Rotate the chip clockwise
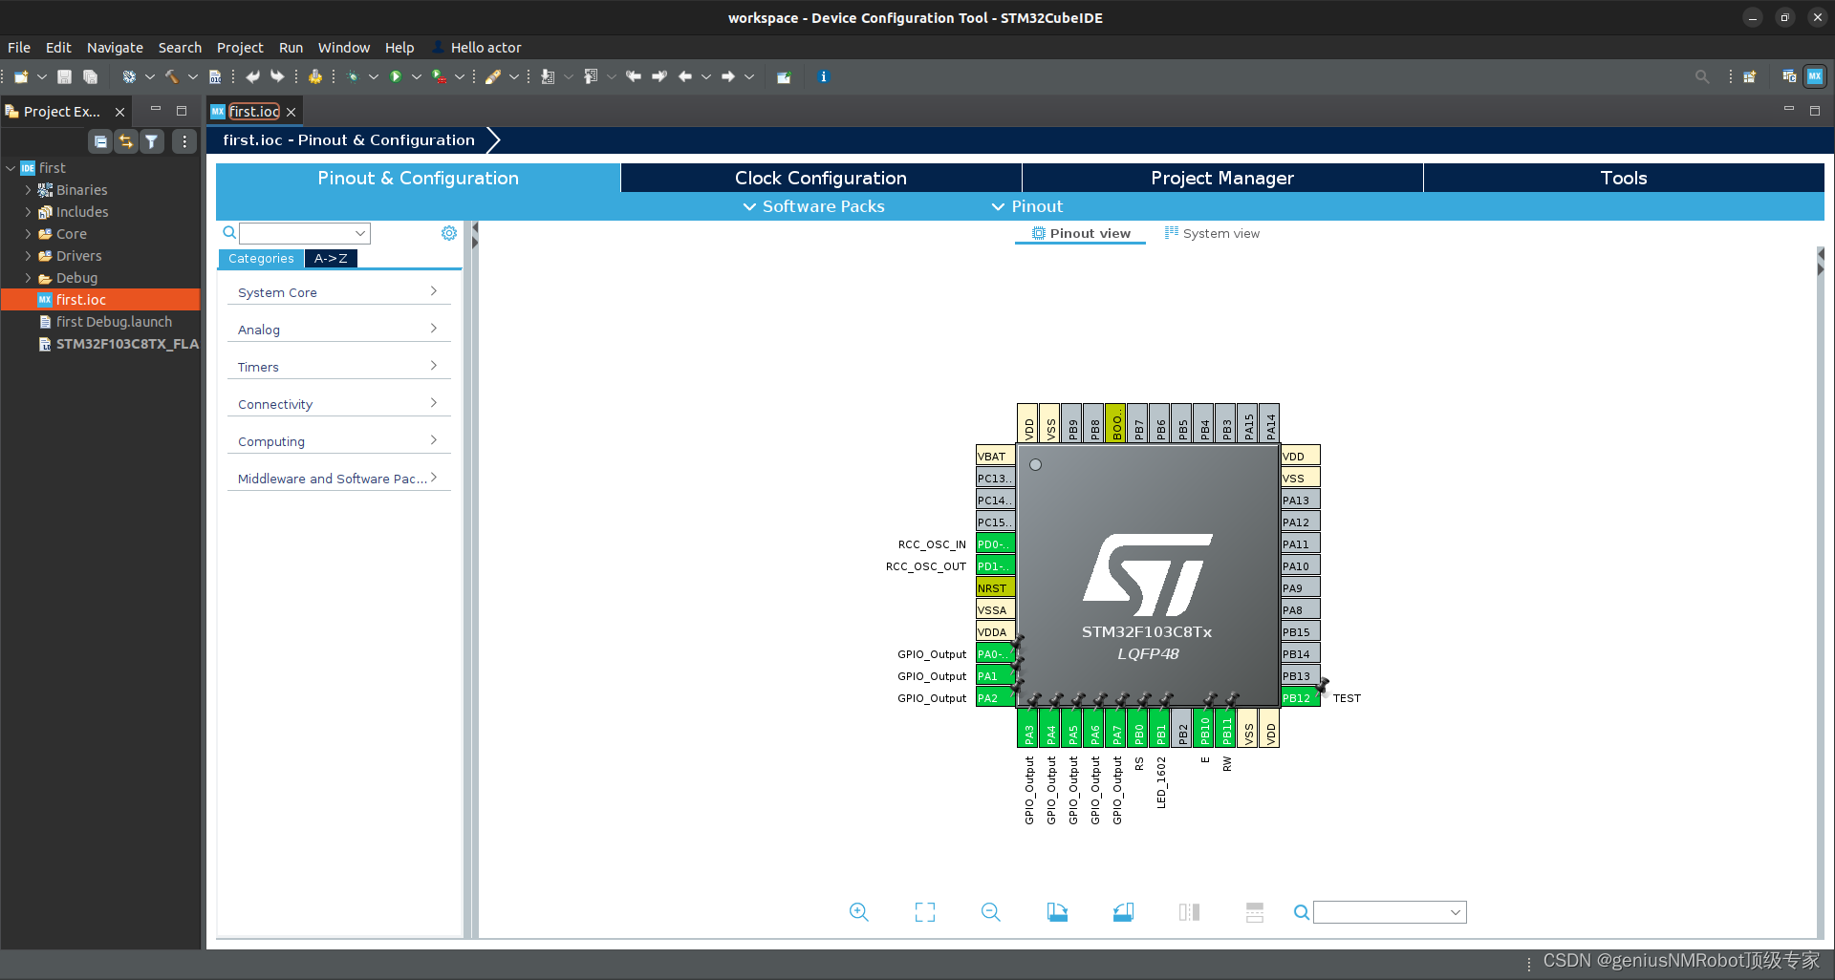The image size is (1835, 980). click(x=1057, y=912)
